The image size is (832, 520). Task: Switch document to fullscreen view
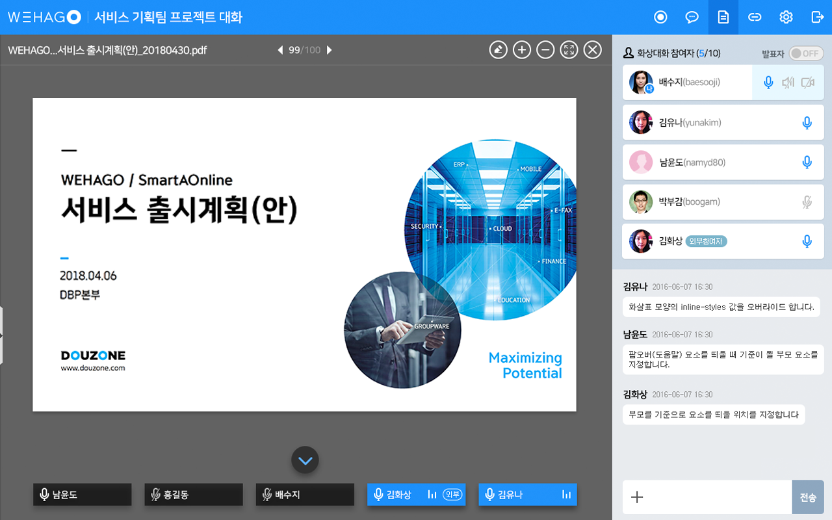click(x=569, y=49)
